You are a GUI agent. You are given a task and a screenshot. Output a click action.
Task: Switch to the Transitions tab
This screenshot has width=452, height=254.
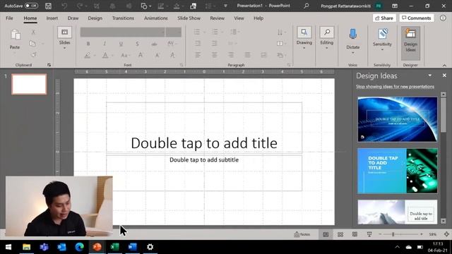point(123,18)
